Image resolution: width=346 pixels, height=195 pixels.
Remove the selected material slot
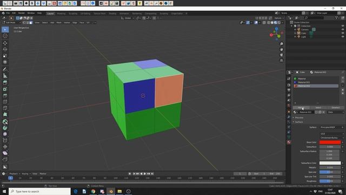coord(343,81)
